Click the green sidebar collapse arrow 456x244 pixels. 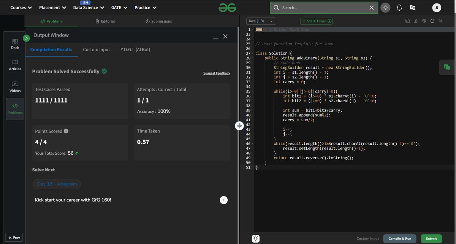[26, 38]
